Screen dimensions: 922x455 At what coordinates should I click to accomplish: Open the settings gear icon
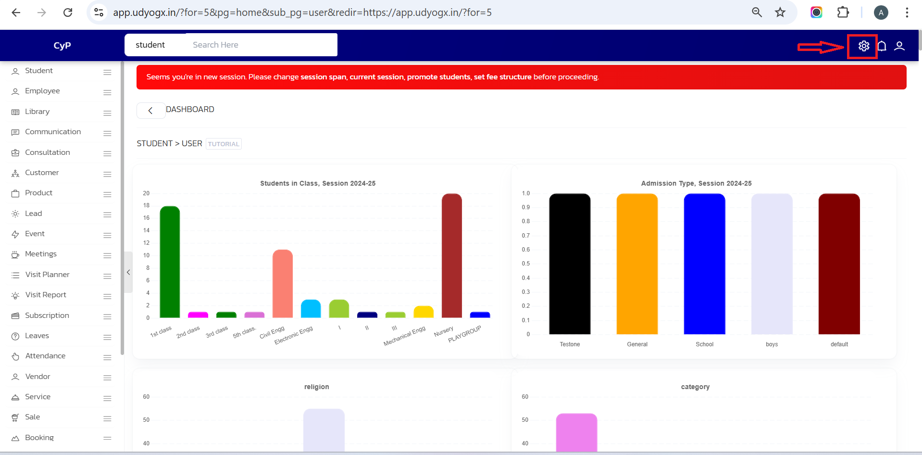click(x=863, y=46)
